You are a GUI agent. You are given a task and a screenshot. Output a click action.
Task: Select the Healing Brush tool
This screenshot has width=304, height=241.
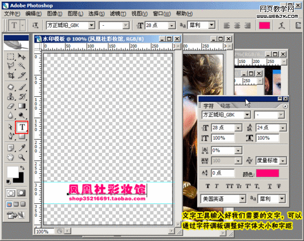[x=10, y=87]
